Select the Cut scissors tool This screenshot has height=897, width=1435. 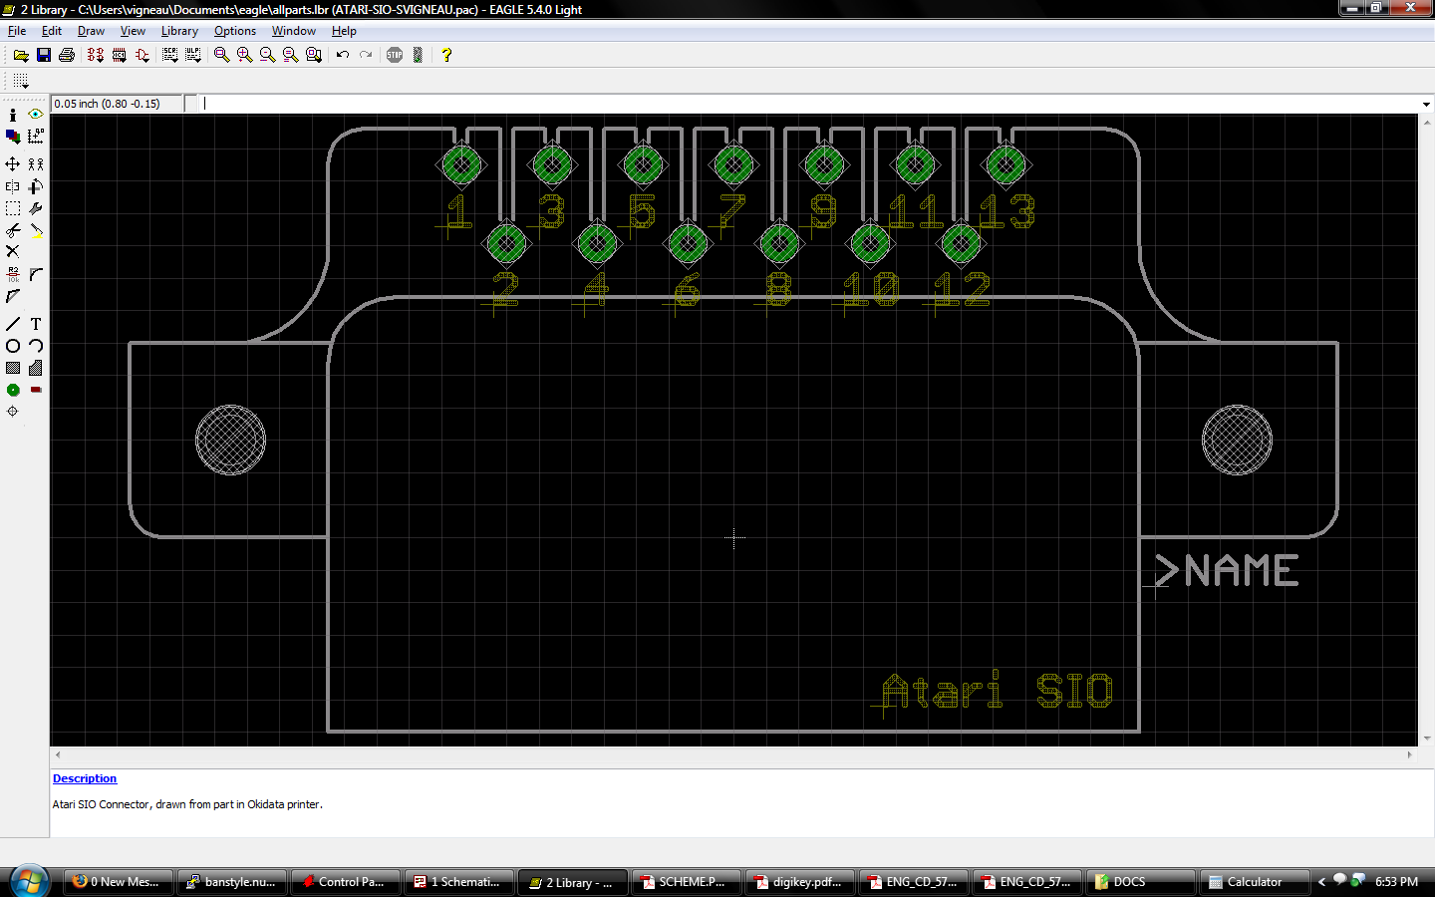13,230
